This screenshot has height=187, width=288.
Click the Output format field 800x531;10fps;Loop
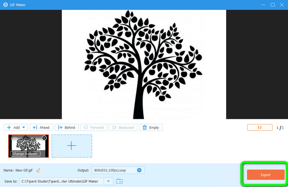(114, 170)
